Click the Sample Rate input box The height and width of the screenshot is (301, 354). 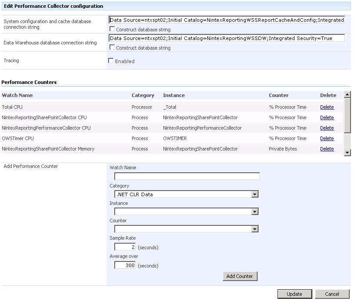pyautogui.click(x=125, y=247)
